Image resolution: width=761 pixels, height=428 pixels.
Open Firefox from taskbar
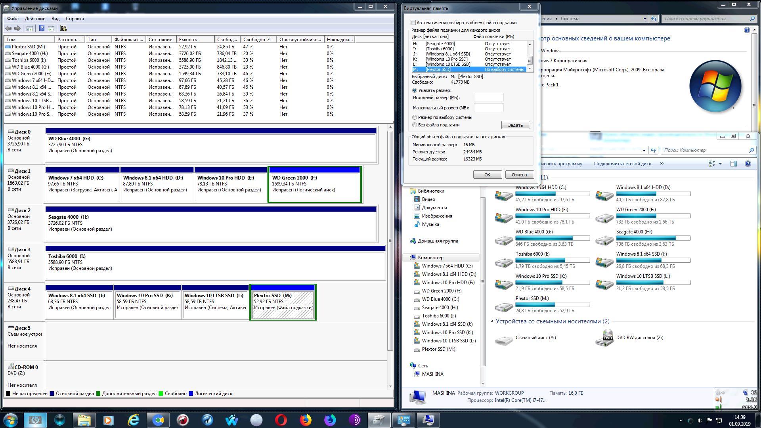point(306,420)
